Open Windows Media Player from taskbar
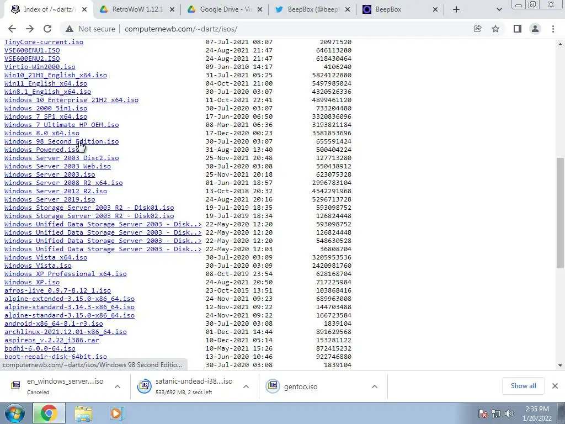565x424 pixels. (x=116, y=413)
